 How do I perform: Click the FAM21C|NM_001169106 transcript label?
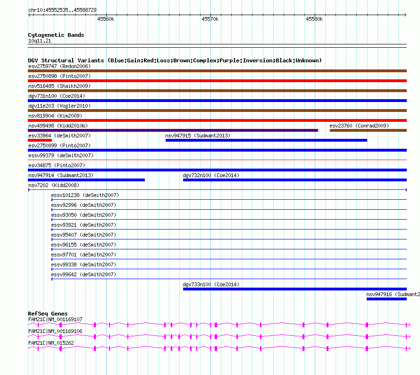pos(55,331)
